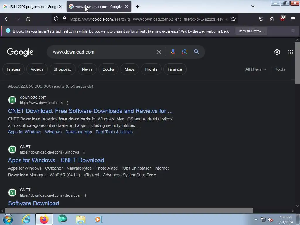Open the Windows Start menu

[8, 219]
